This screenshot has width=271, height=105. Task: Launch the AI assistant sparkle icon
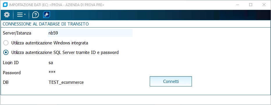click(47, 15)
